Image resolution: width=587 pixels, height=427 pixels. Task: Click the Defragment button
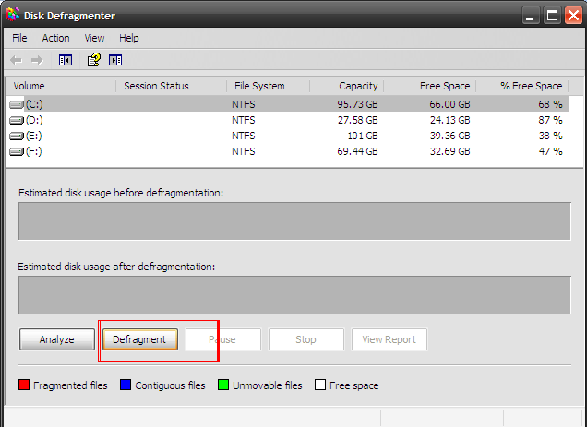[140, 339]
